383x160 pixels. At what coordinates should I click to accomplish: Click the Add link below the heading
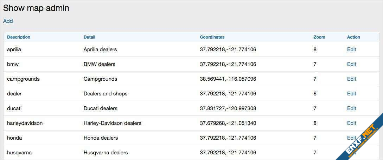coord(8,21)
